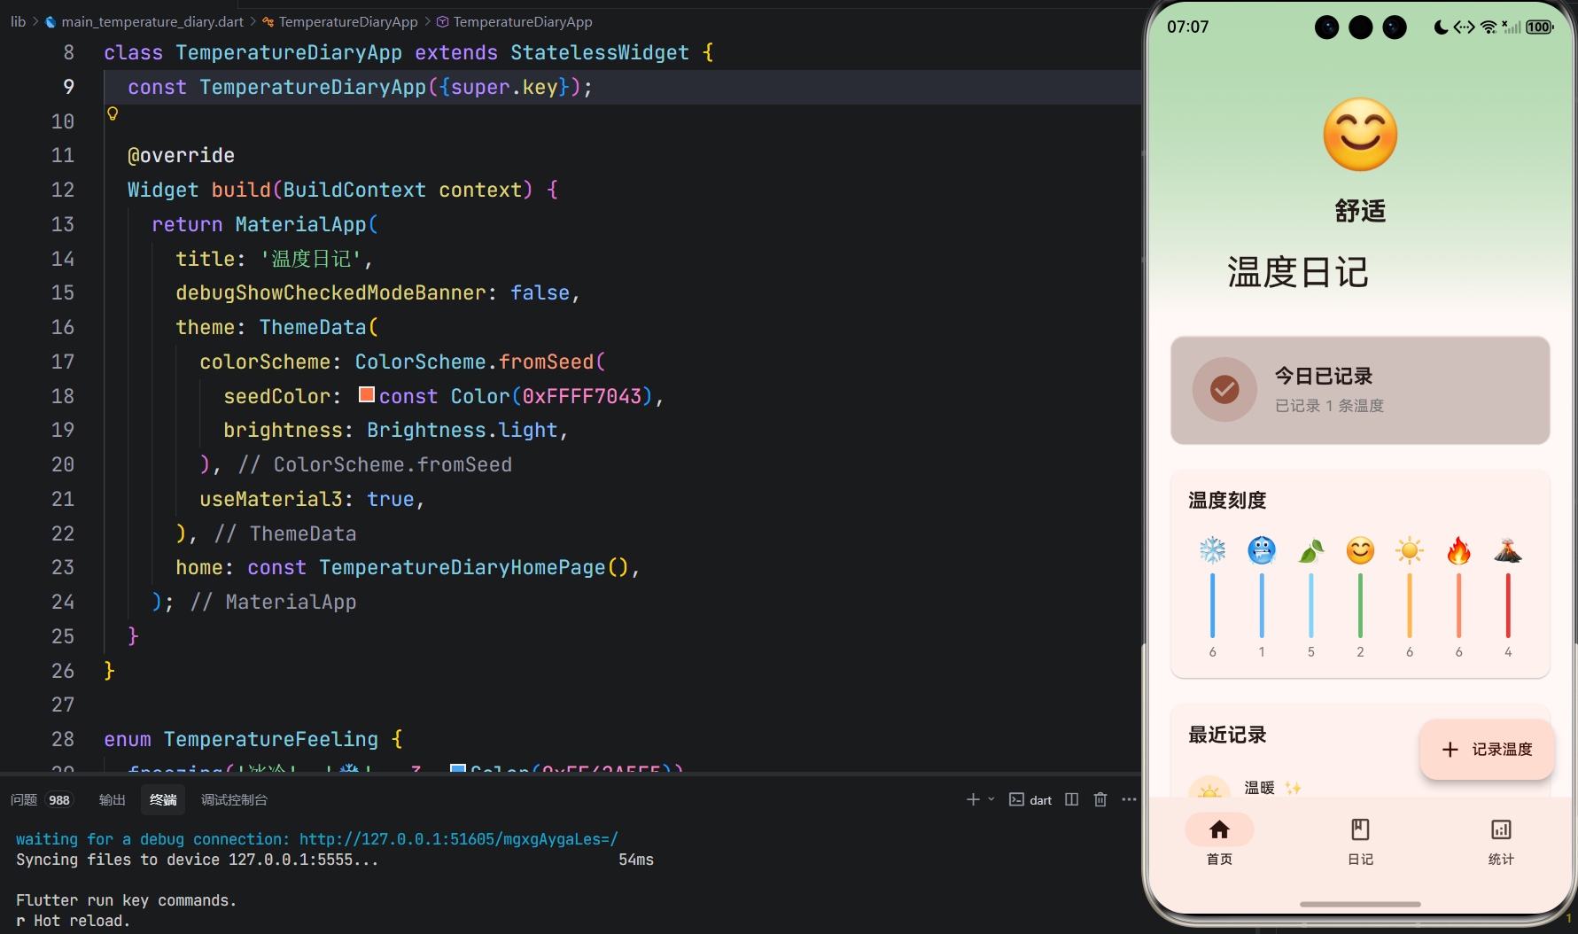This screenshot has height=934, width=1578.
Task: Launch a new terminal with plus icon
Action: pyautogui.click(x=973, y=799)
